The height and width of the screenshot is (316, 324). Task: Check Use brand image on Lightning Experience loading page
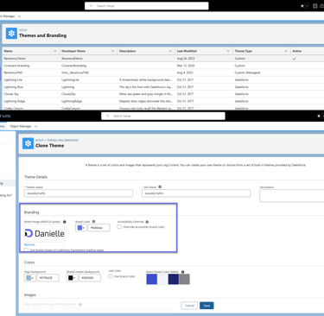26,250
